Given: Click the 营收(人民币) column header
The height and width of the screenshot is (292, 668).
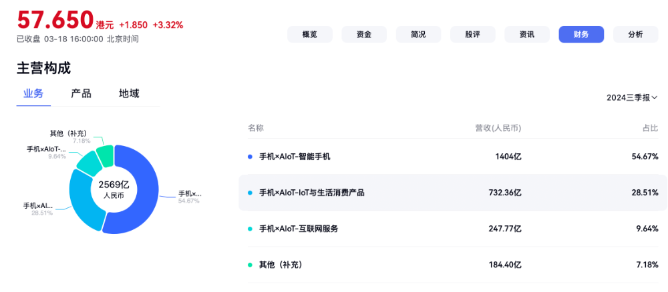Looking at the screenshot, I should click(498, 128).
